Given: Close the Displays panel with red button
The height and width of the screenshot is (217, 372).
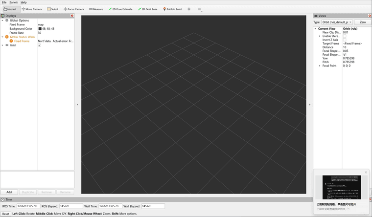Looking at the screenshot, I should 72,16.
